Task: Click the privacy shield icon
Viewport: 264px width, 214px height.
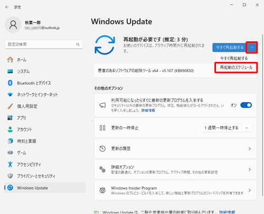Action: click(10, 176)
